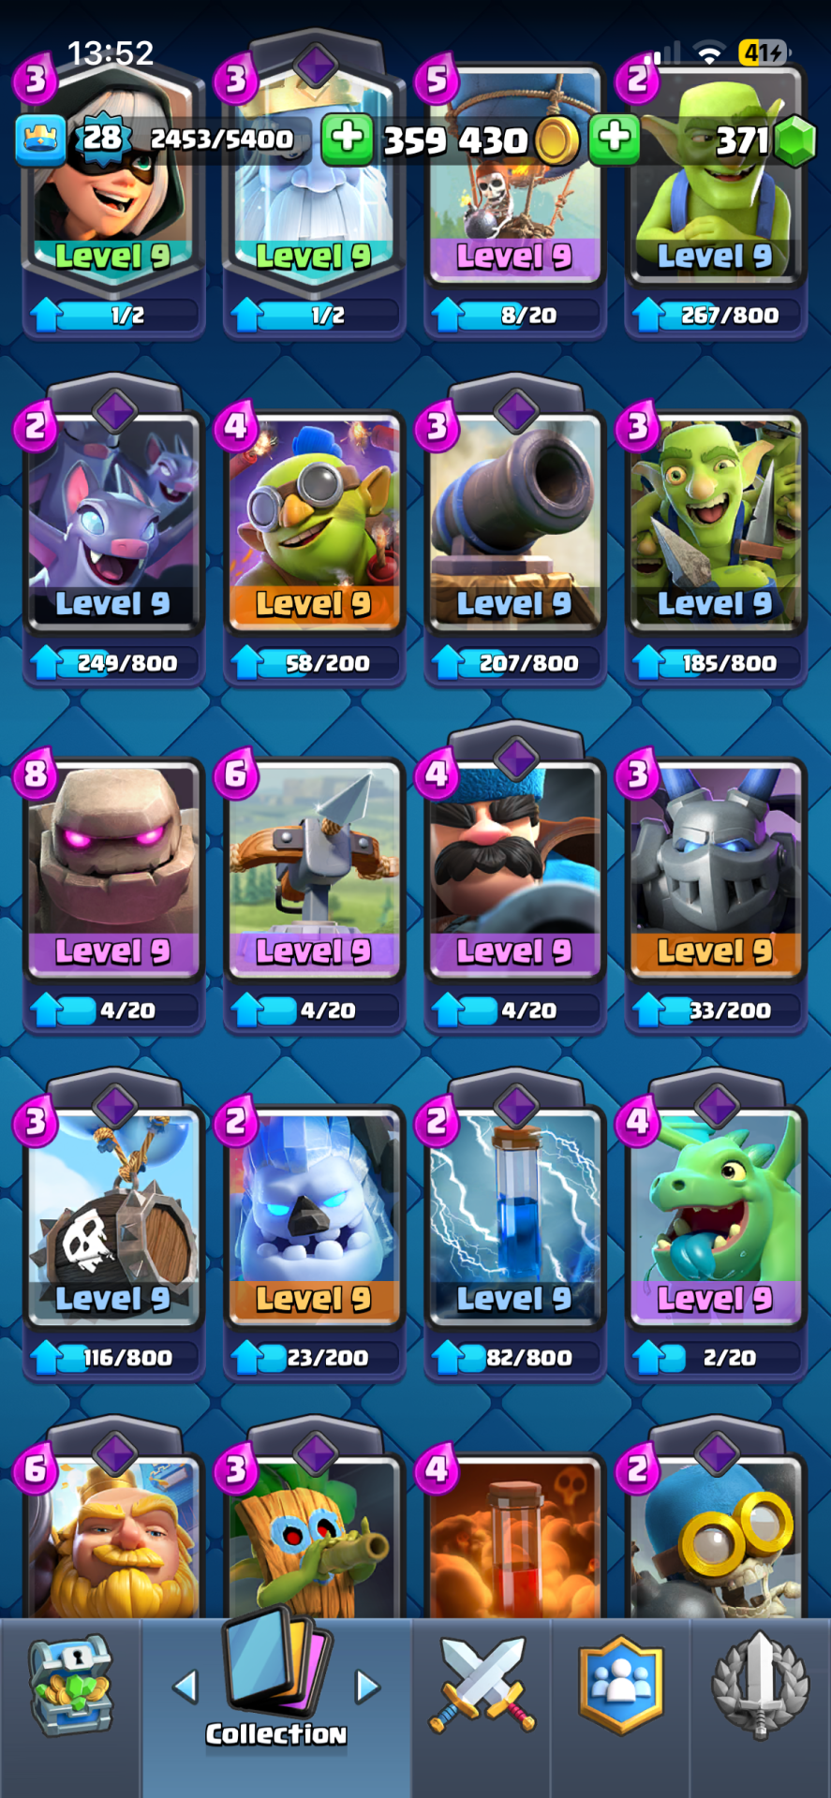The image size is (831, 1798).
Task: Select the Cannon card
Action: point(514,523)
